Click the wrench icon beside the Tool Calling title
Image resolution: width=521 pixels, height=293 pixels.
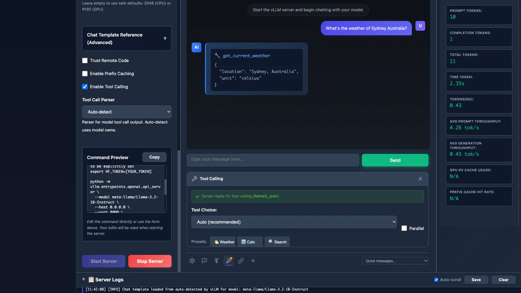194,179
